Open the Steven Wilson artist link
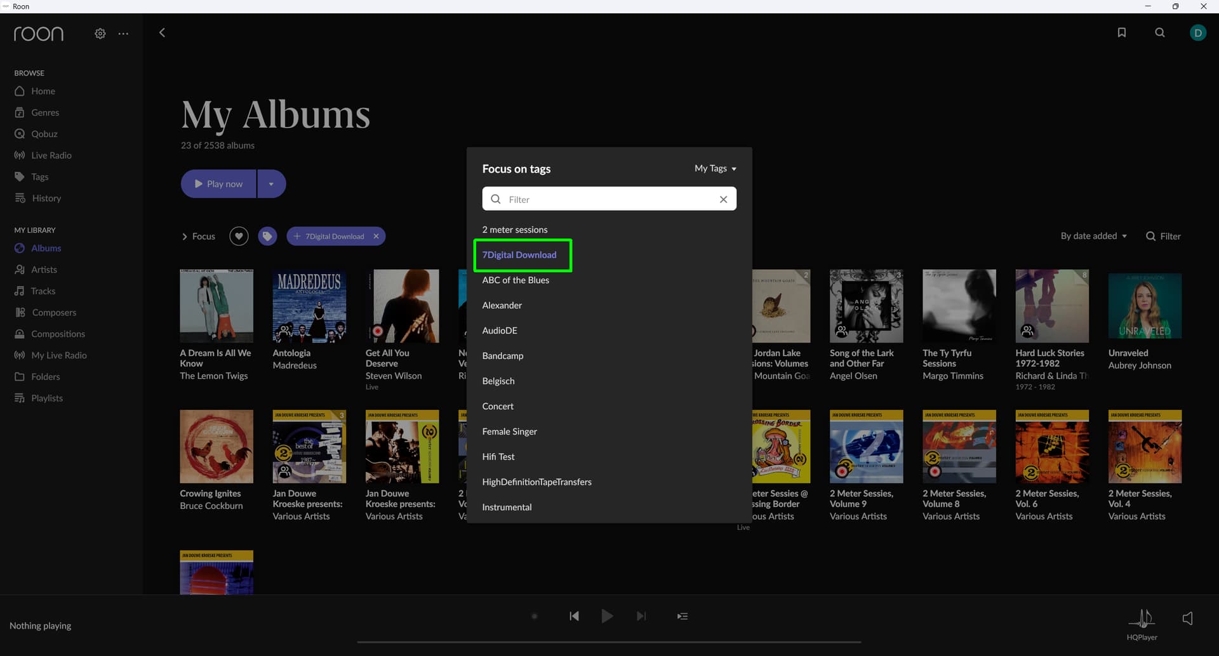This screenshot has width=1219, height=656. (x=394, y=376)
